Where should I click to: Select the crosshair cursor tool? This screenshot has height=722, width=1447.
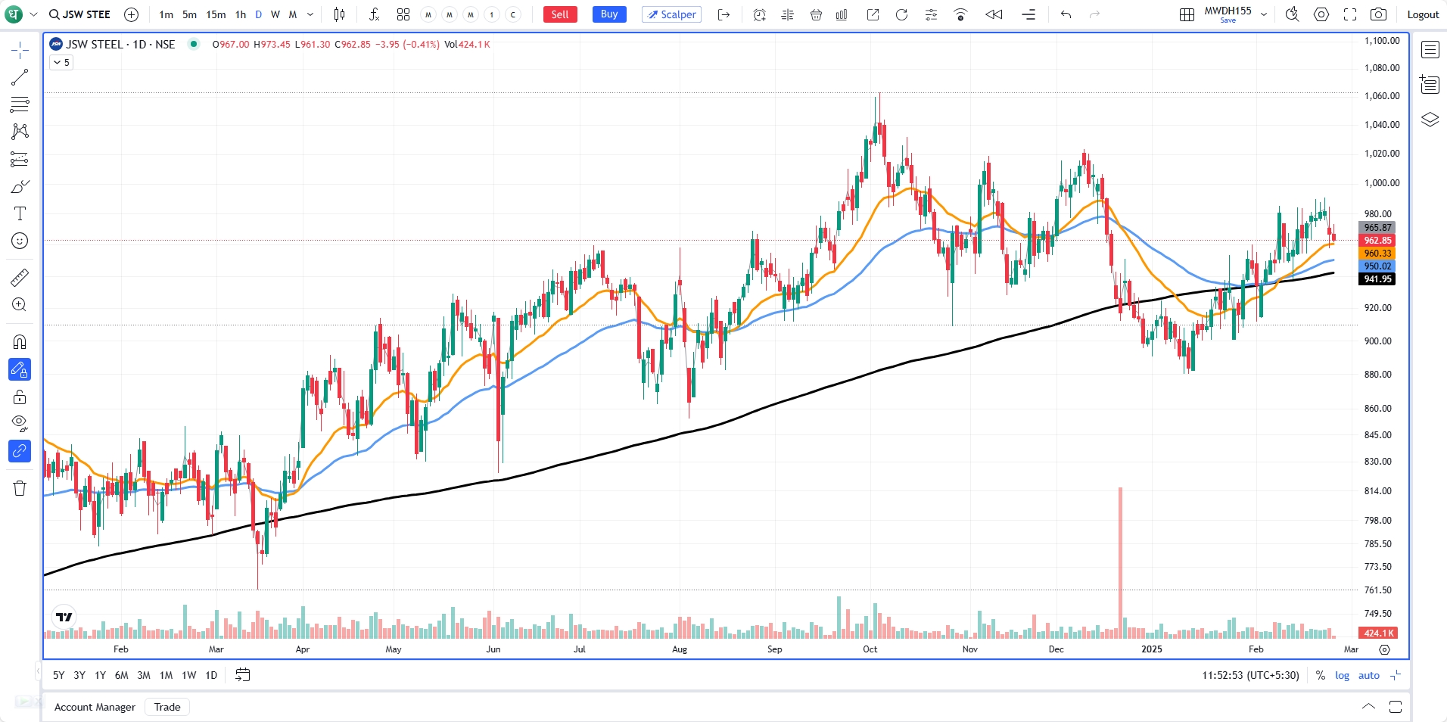click(x=20, y=51)
